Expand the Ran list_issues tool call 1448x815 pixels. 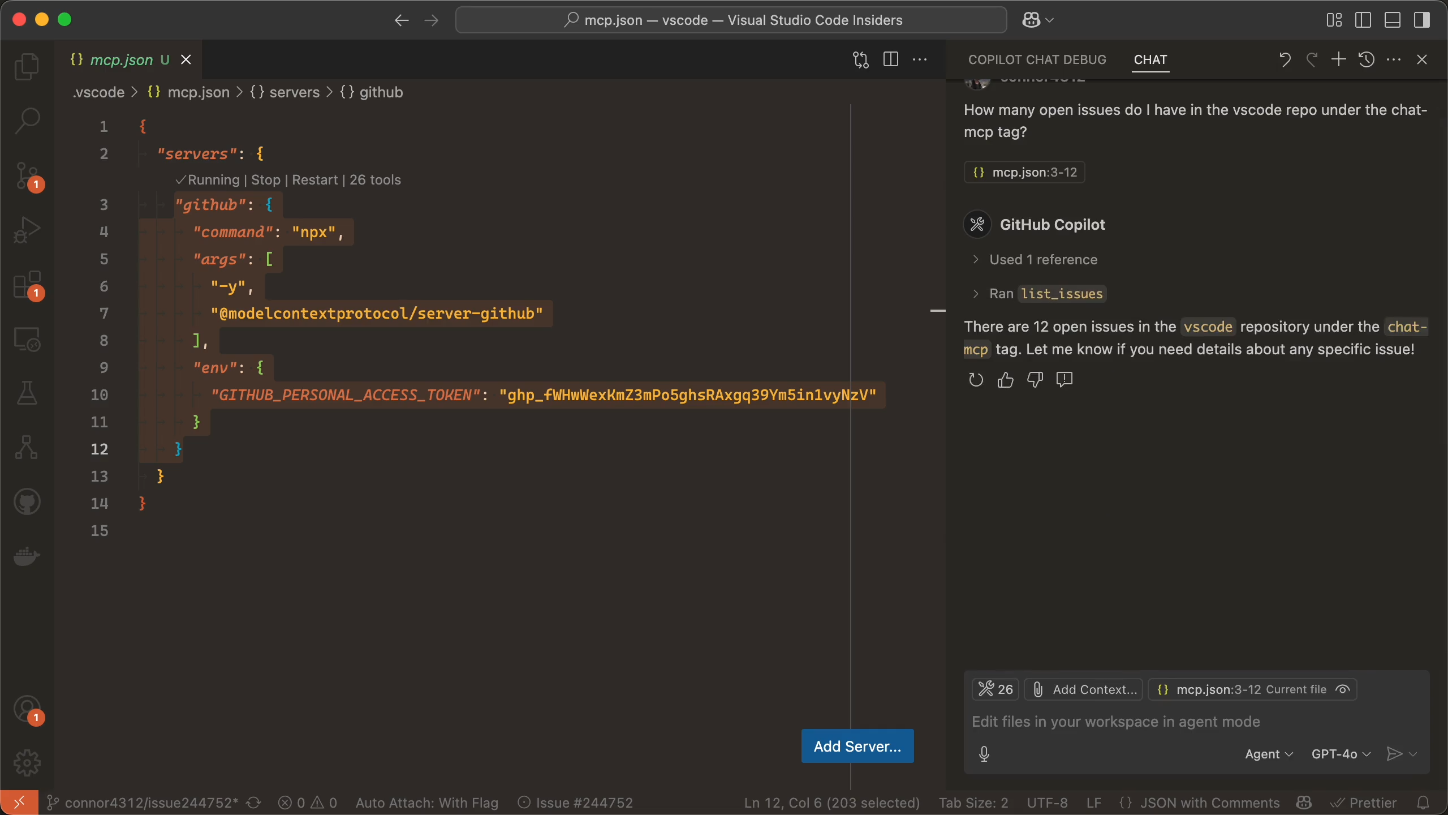click(1045, 294)
